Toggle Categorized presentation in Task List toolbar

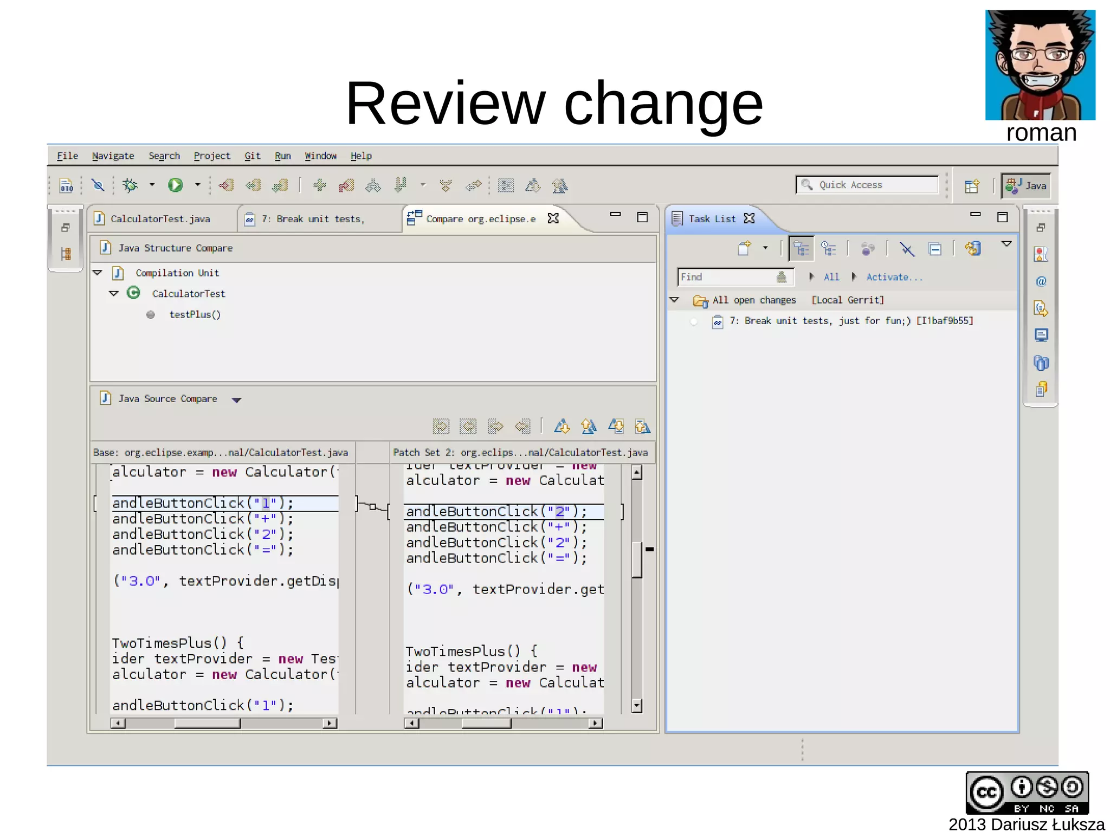coord(801,249)
